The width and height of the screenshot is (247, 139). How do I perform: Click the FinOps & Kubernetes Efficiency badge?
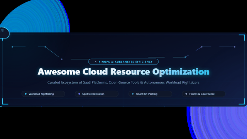pos(123,62)
